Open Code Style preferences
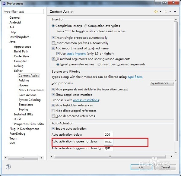 click(x=22, y=56)
